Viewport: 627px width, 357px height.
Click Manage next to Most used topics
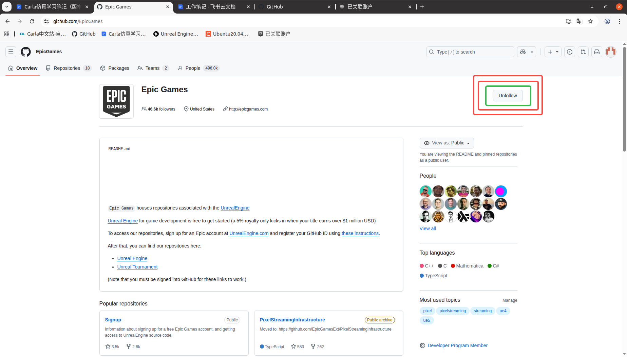tap(510, 300)
